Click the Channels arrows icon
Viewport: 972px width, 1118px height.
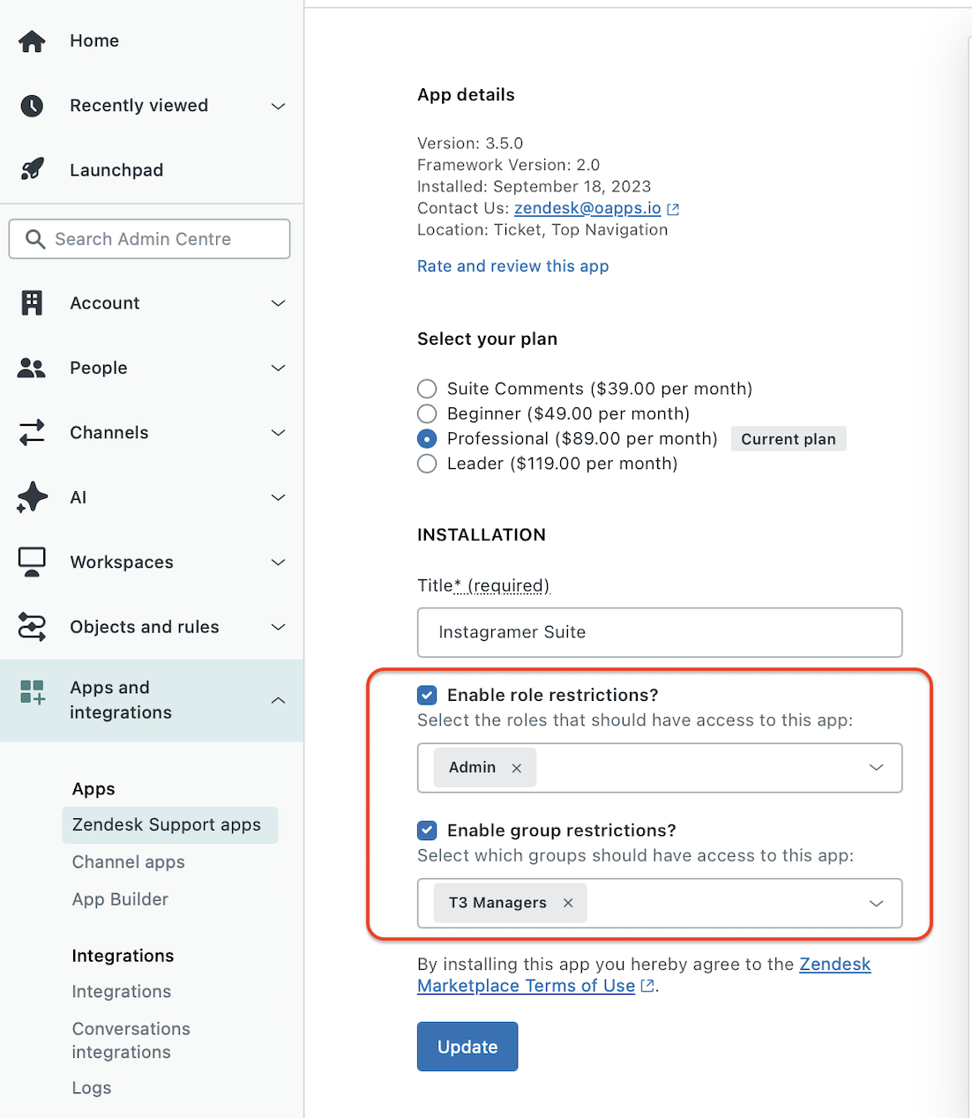[x=32, y=432]
